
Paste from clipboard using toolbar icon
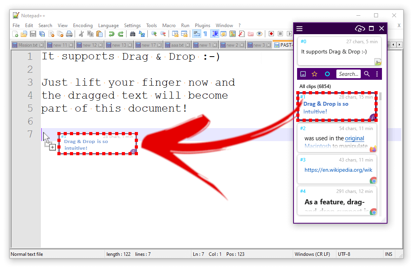(x=99, y=34)
